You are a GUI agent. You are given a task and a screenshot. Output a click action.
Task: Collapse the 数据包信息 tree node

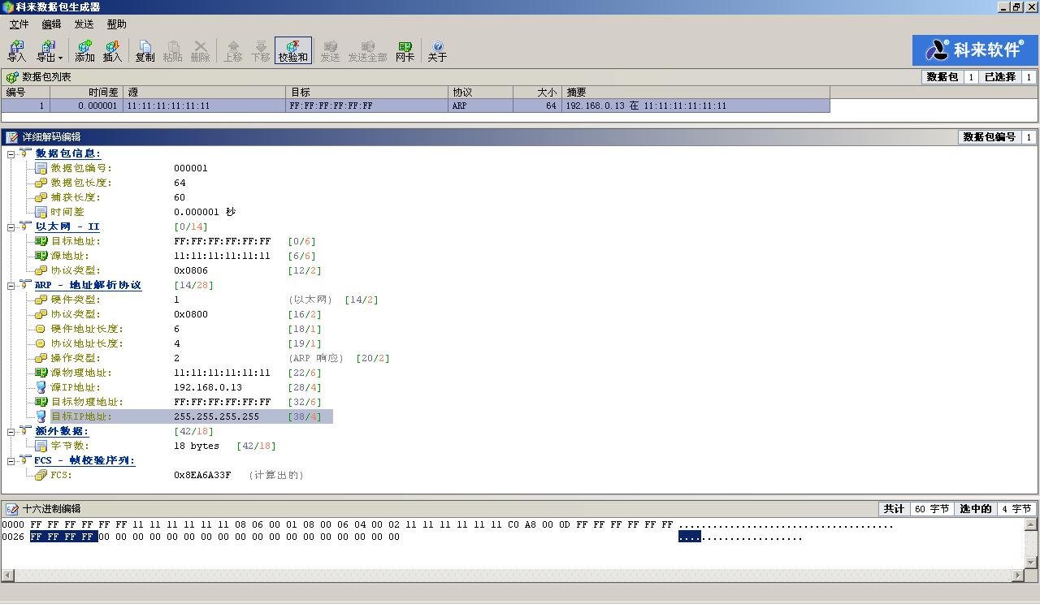coord(11,153)
